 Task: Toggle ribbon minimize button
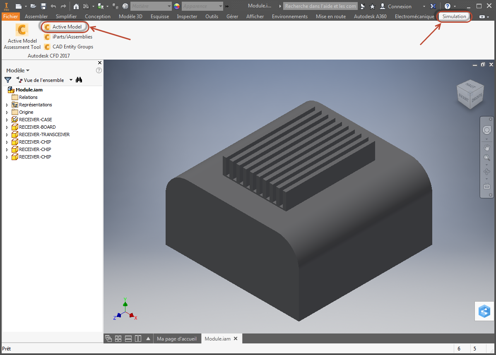point(482,17)
